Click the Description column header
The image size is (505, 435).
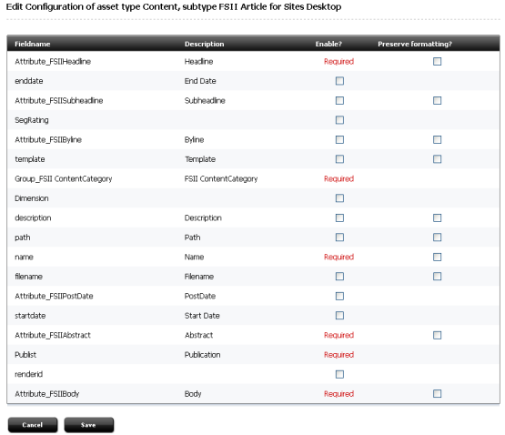(204, 44)
